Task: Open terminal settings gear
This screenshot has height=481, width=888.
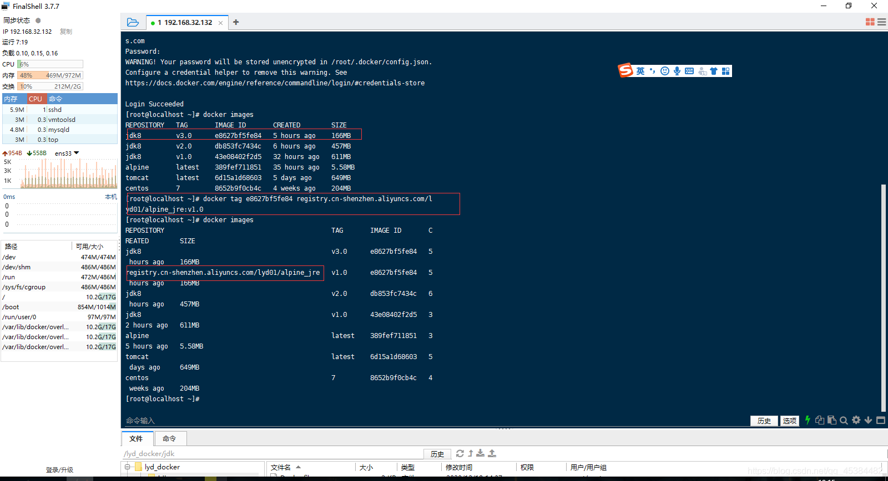Action: [x=856, y=420]
